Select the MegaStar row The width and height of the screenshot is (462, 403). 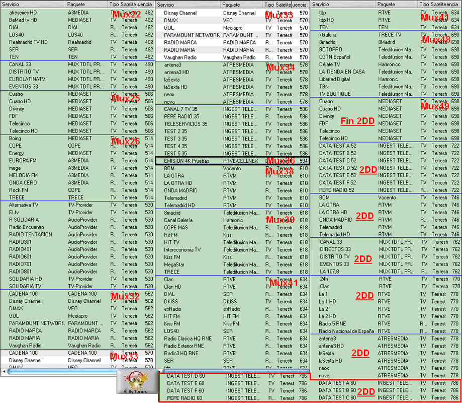pos(232,264)
